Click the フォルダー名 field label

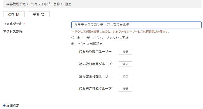[x=13, y=24]
